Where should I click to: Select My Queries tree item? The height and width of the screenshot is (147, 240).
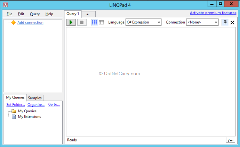pyautogui.click(x=27, y=111)
